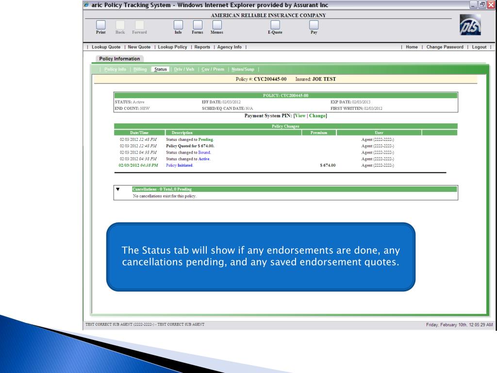This screenshot has height=373, width=497.
Task: Switch to the Cov / Prem tab
Action: pos(213,69)
